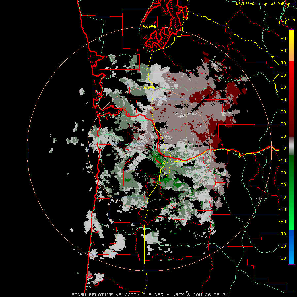Select the 90 value on velocity scale
Screen dimensions: 297x297
[283, 39]
